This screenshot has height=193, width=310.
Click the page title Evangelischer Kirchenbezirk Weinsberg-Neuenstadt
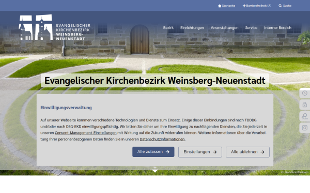coord(155,81)
